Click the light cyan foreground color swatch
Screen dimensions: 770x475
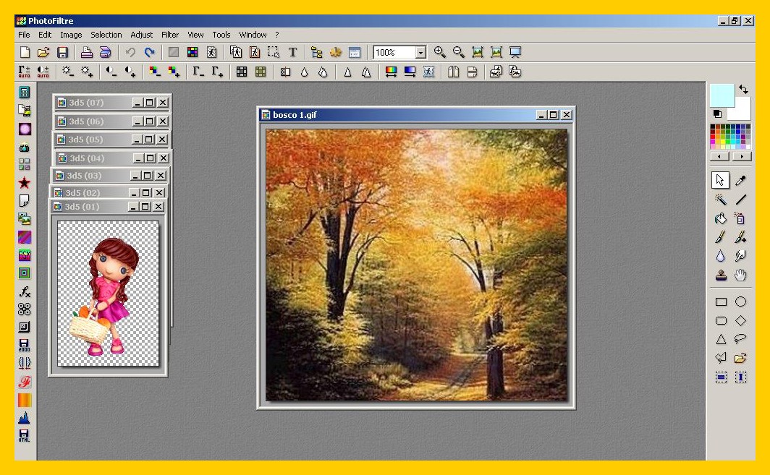722,95
